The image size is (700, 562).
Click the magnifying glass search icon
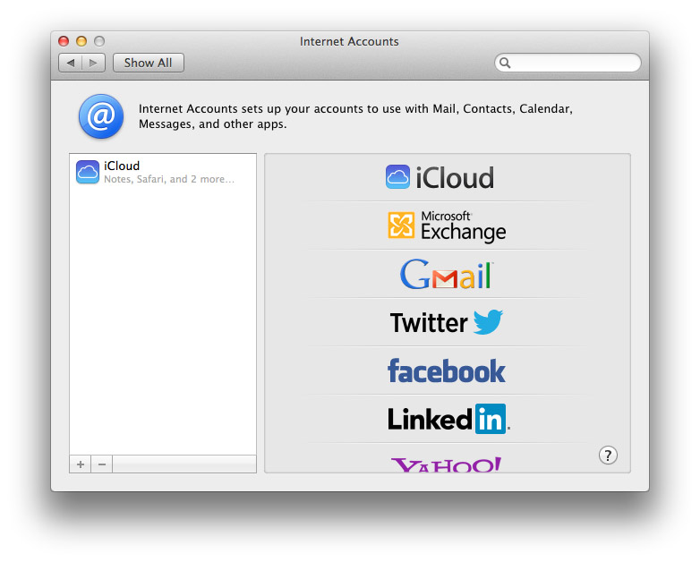click(505, 63)
